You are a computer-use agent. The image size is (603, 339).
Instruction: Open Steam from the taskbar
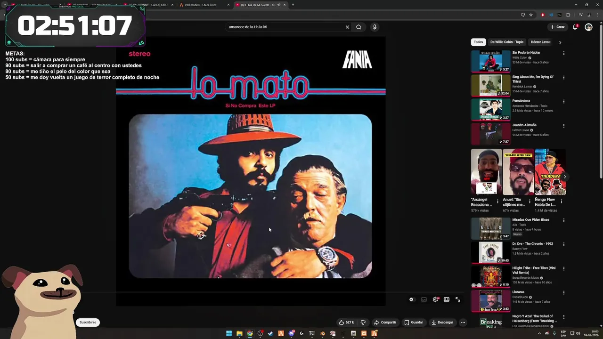pyautogui.click(x=270, y=333)
